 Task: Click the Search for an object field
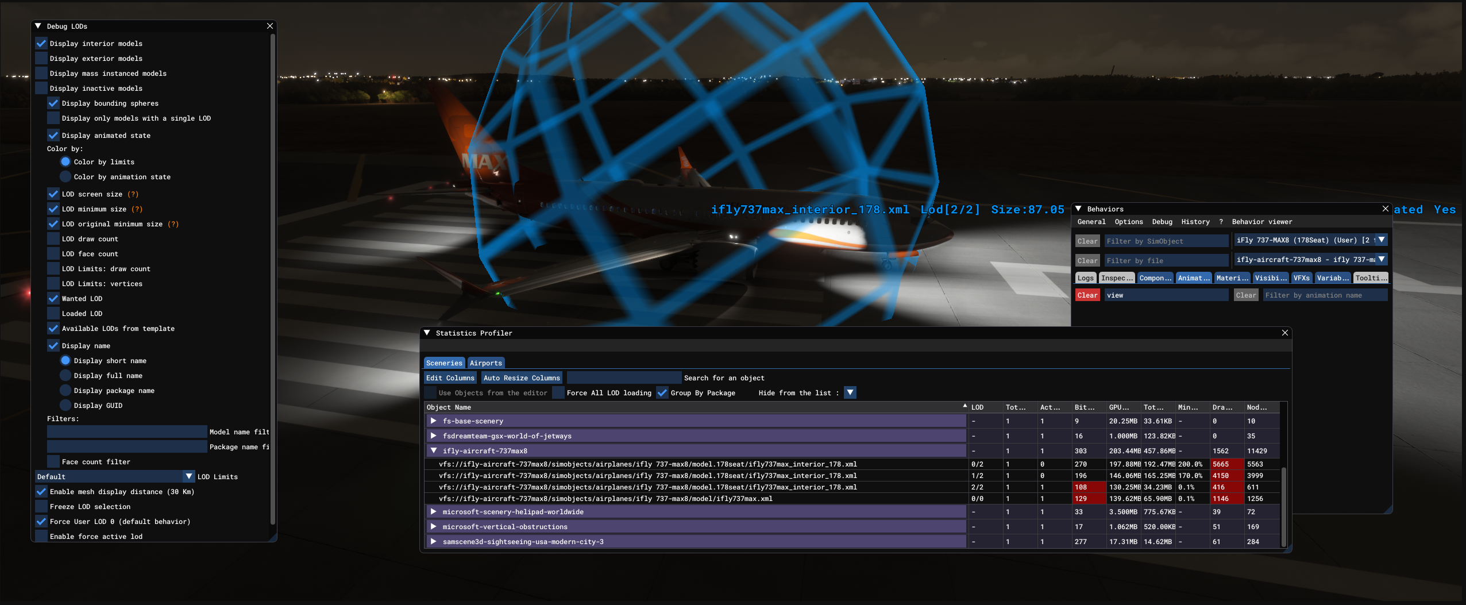[624, 377]
